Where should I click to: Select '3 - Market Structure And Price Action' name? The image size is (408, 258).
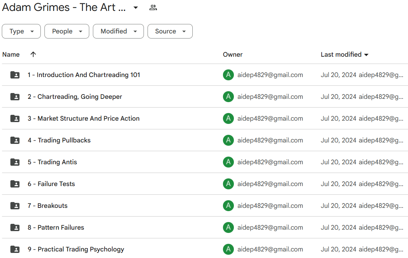tap(83, 118)
